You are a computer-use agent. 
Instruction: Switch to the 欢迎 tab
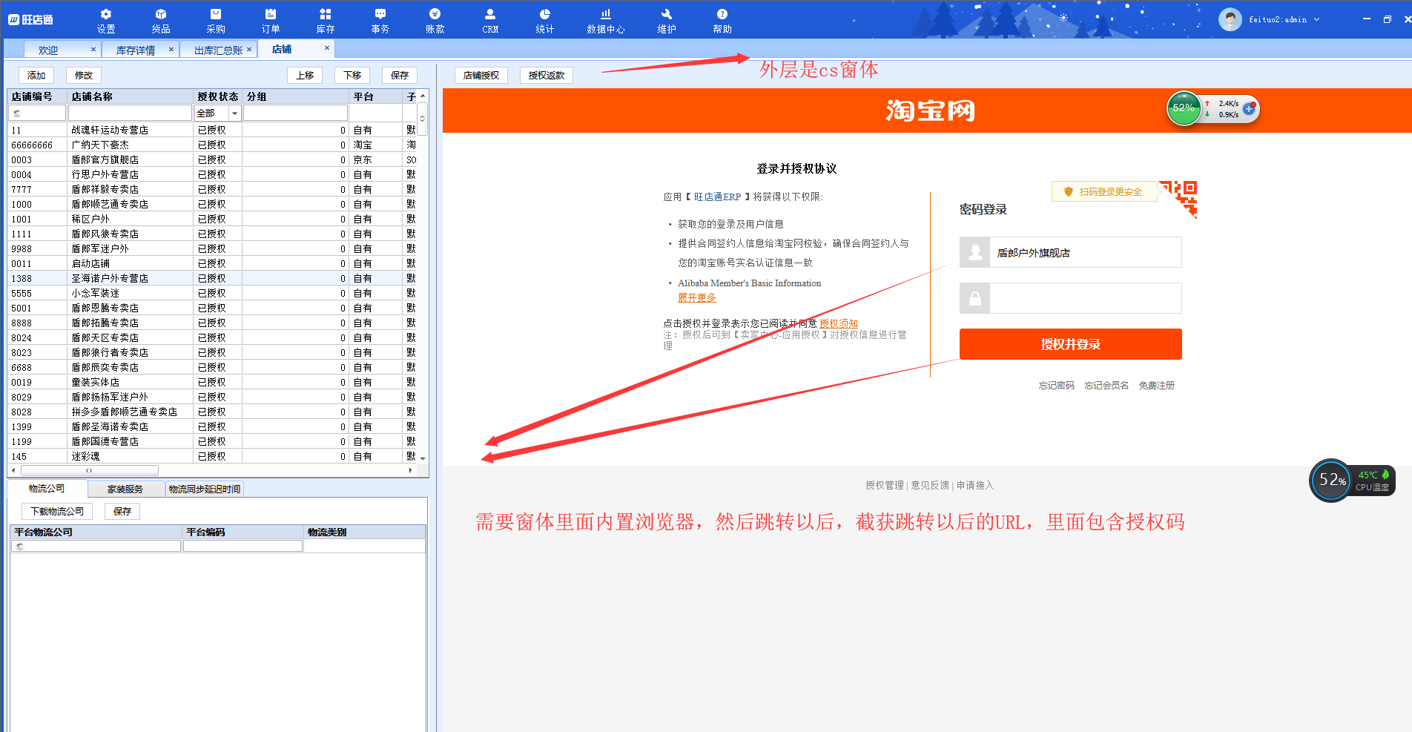(48, 50)
